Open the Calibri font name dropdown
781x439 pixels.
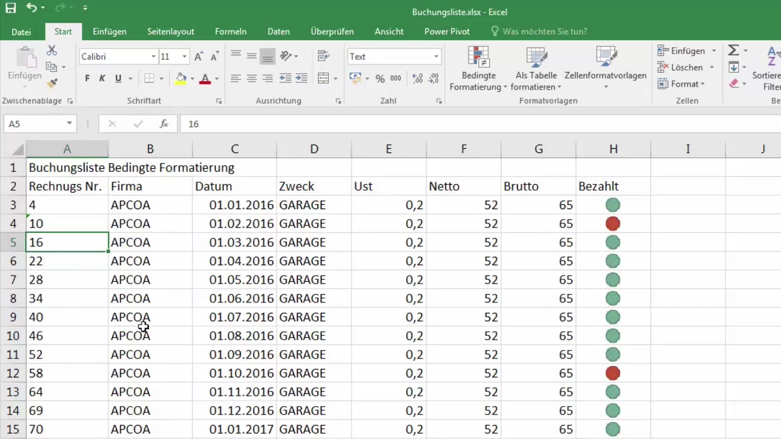[153, 57]
